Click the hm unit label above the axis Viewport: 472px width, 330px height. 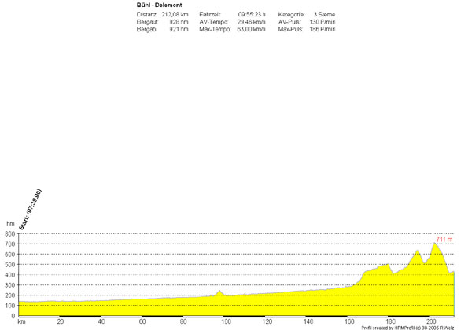pos(10,224)
